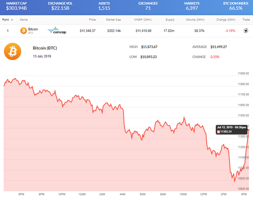Sort by Change (24Hr) column header
Screen dimensions: 253x198
[x=226, y=20]
